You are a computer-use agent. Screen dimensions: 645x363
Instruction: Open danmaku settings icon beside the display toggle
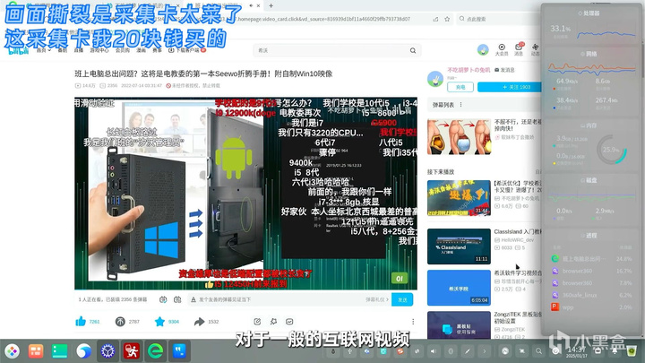(177, 299)
